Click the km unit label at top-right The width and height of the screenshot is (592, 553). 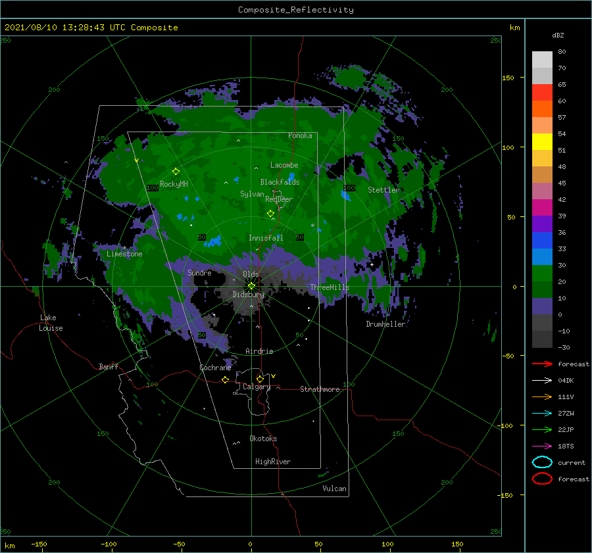tap(514, 28)
